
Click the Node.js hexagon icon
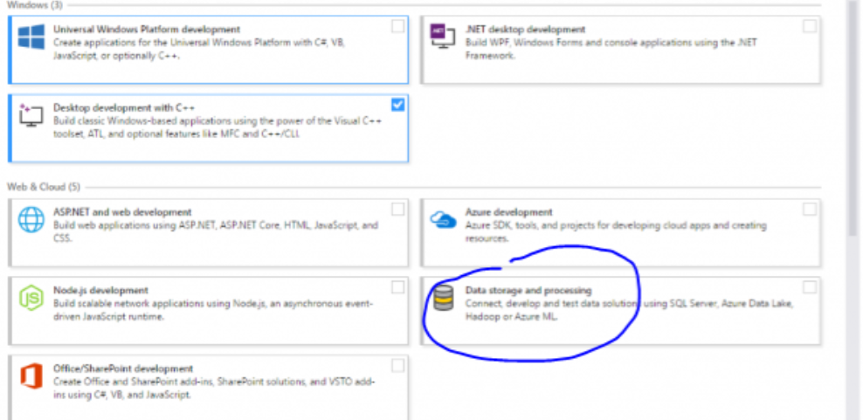pos(31,298)
